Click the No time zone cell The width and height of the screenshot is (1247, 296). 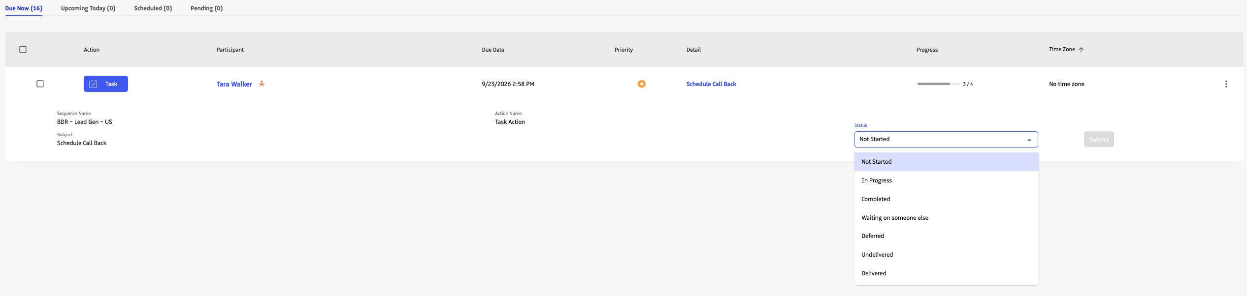coord(1067,84)
